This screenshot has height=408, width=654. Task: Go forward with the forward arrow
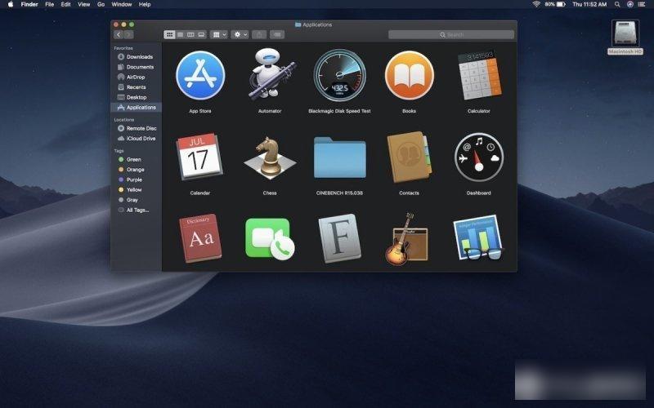click(x=128, y=34)
